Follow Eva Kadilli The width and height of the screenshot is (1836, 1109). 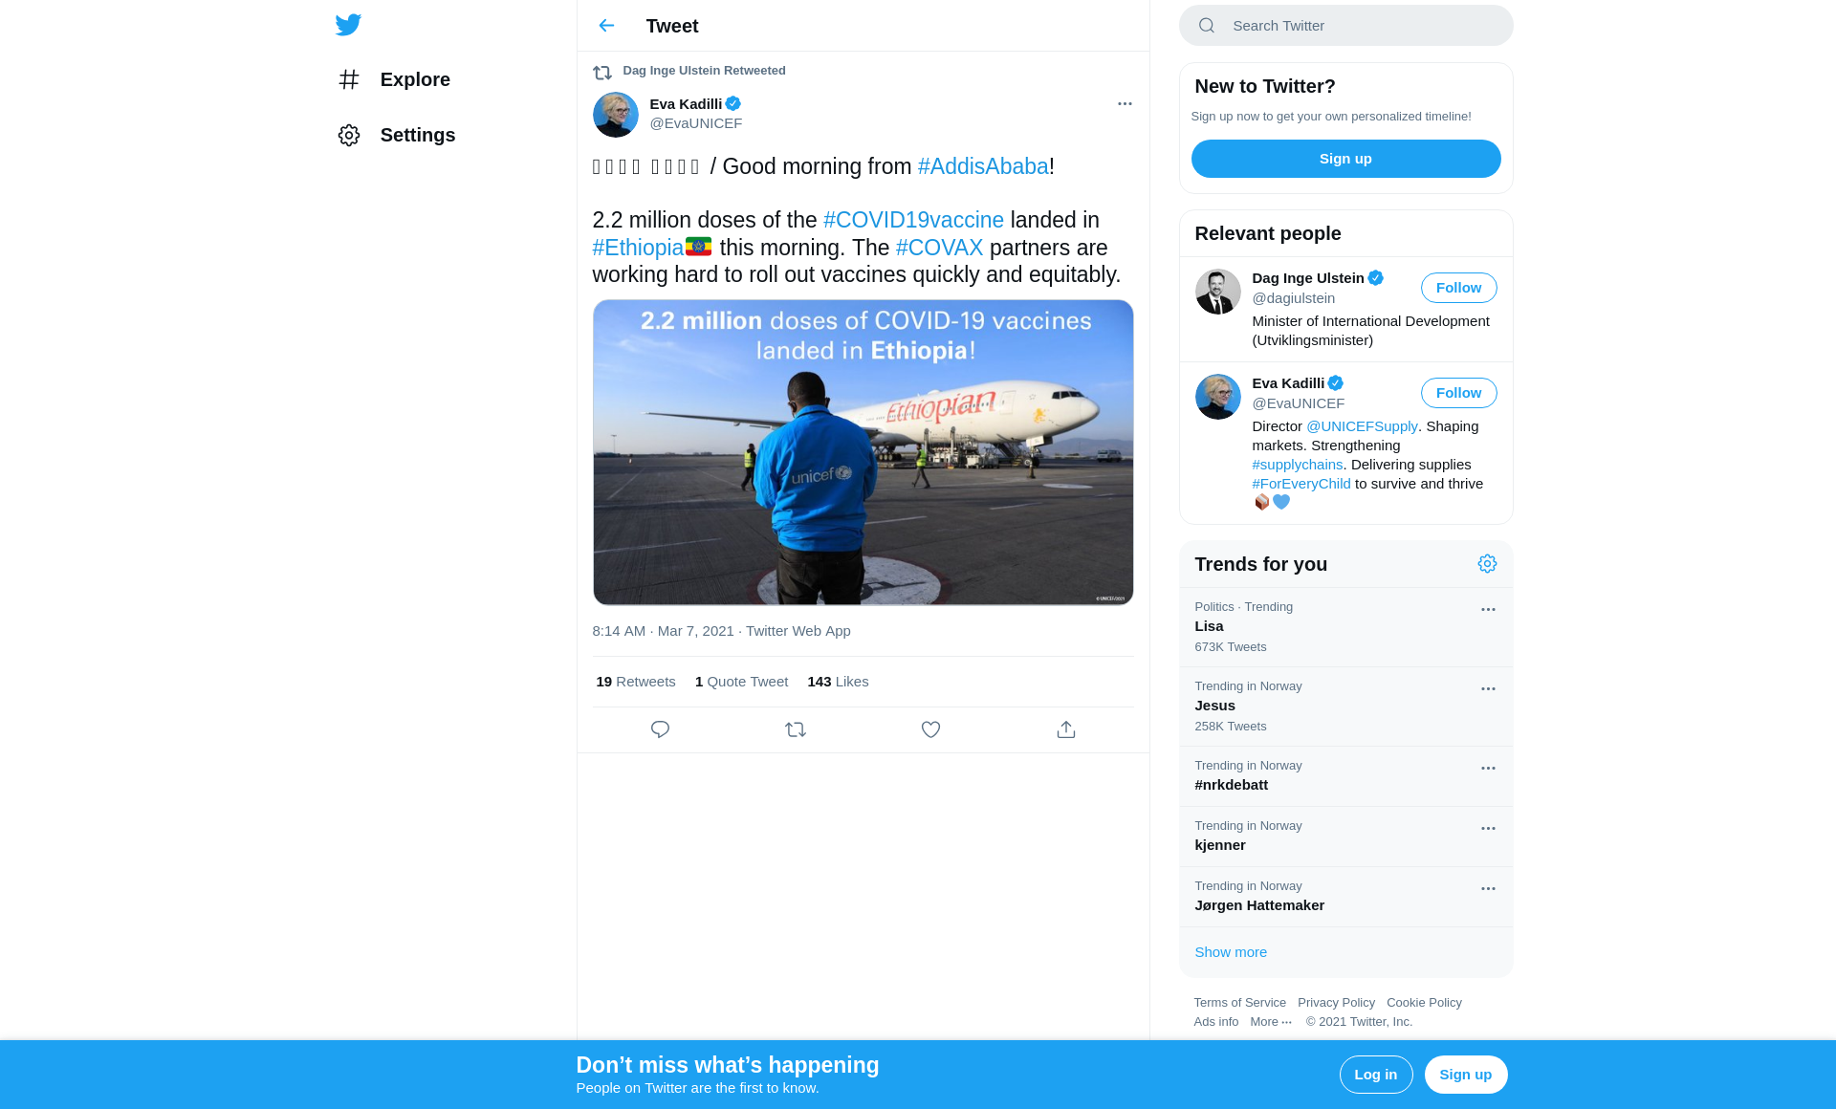pyautogui.click(x=1458, y=393)
